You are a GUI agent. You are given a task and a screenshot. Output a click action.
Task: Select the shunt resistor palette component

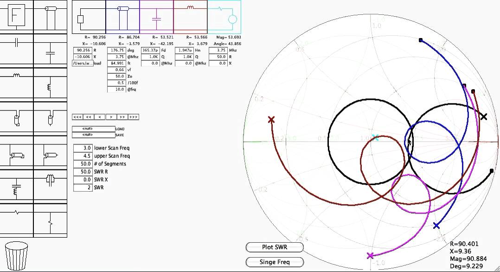tap(51, 220)
